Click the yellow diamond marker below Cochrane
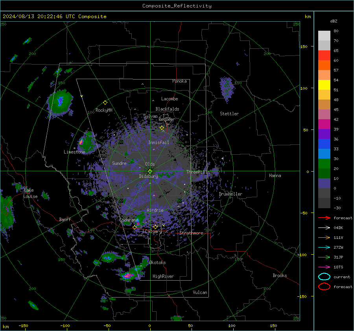The image size is (354, 331). (x=135, y=227)
